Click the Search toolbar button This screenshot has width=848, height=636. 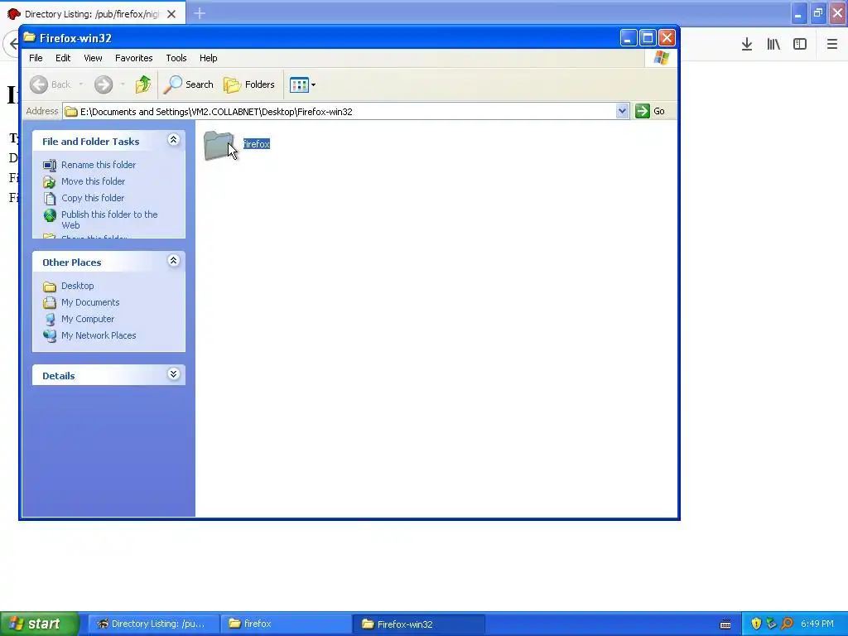click(x=189, y=84)
